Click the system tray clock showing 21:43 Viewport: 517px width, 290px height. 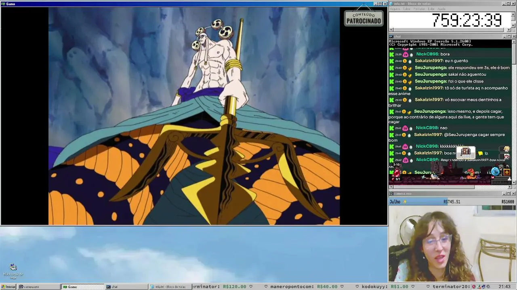(x=504, y=287)
